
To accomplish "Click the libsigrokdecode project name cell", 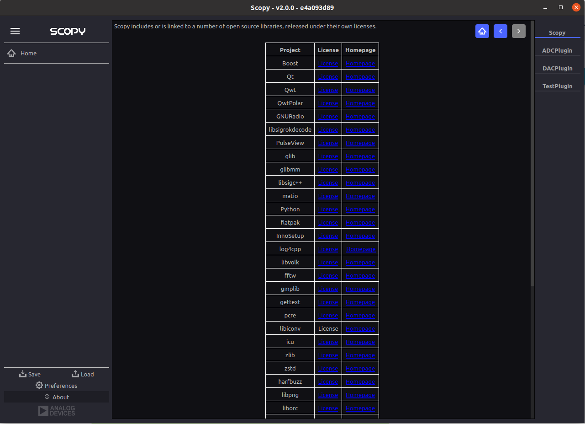I will [x=290, y=130].
